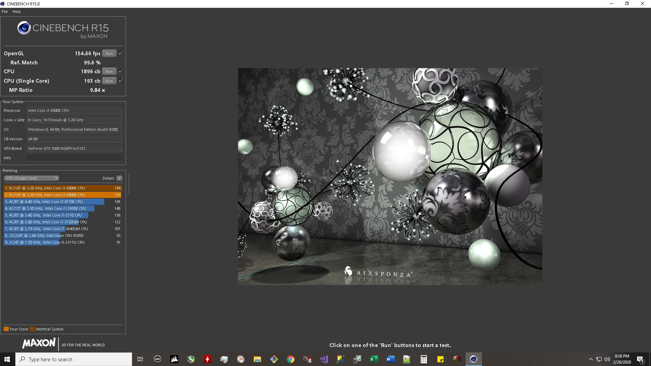Open Excel from the taskbar
Screen dimensions: 651x366
pos(374,359)
